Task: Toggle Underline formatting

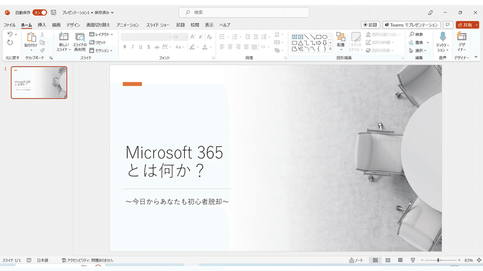Action: [141, 47]
